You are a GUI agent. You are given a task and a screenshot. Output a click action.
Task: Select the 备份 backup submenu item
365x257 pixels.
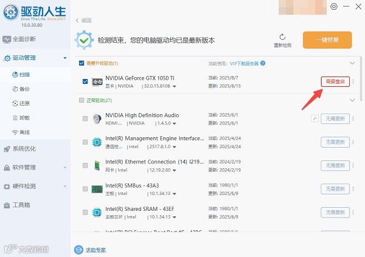35,89
